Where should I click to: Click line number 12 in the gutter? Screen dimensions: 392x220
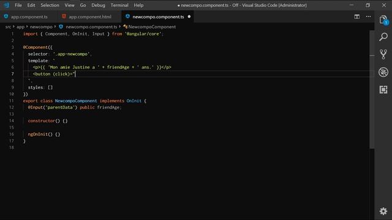[12, 108]
